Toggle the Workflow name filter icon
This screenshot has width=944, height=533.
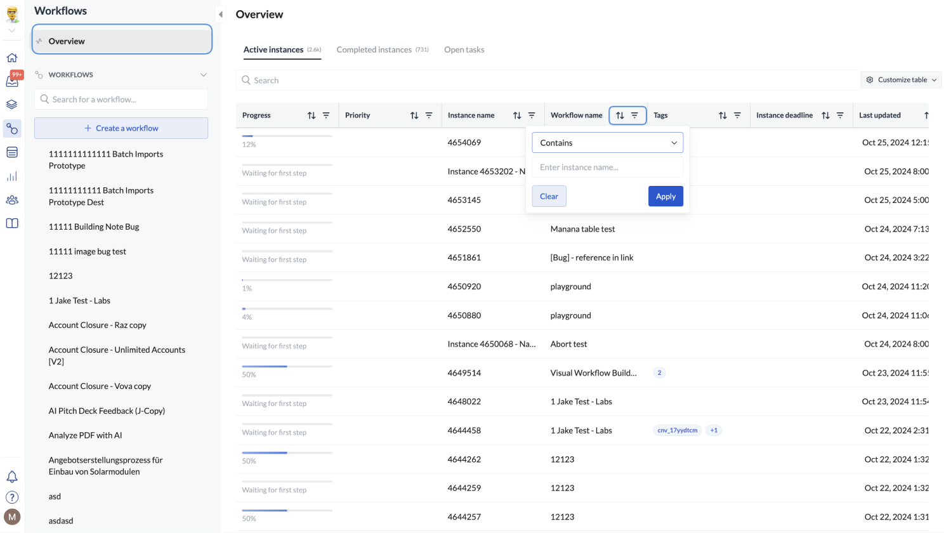(634, 115)
